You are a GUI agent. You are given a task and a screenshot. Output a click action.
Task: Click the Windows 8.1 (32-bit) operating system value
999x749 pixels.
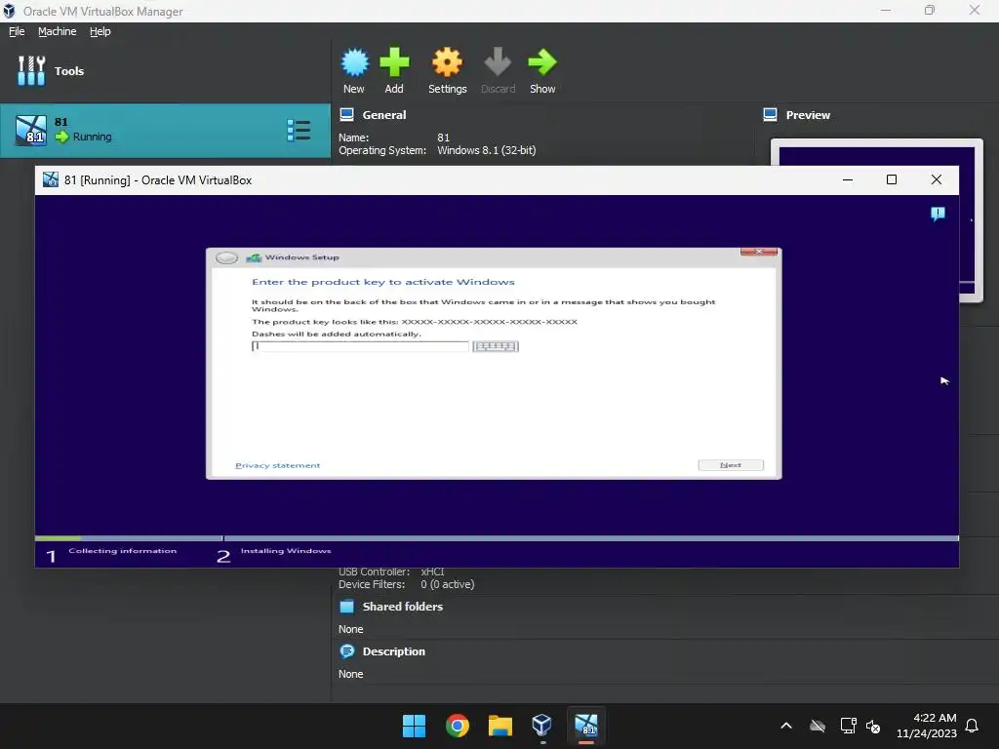pyautogui.click(x=486, y=150)
